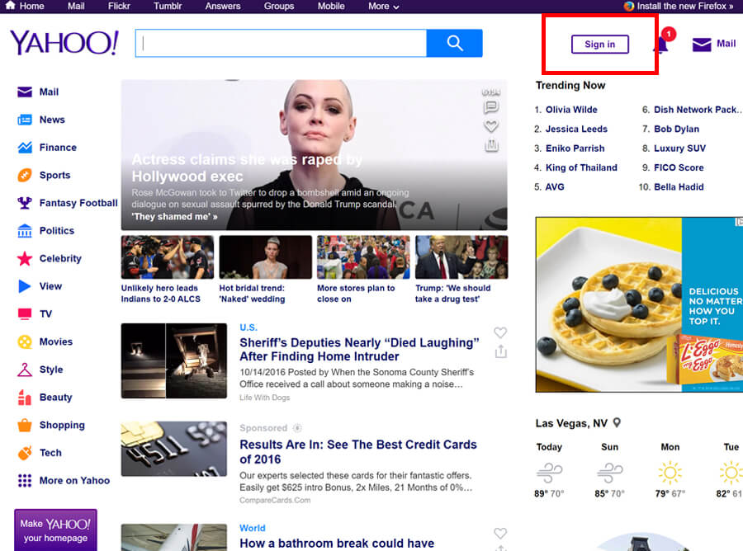Like the hero story with heart icon
Viewport: 743px width, 551px height.
point(491,126)
